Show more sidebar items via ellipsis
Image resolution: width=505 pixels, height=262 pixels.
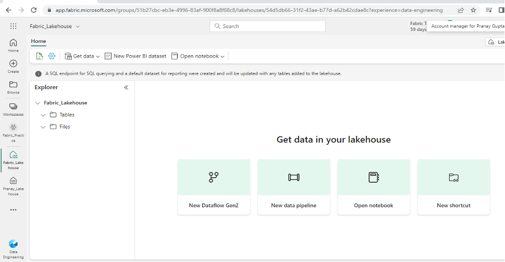point(13,210)
